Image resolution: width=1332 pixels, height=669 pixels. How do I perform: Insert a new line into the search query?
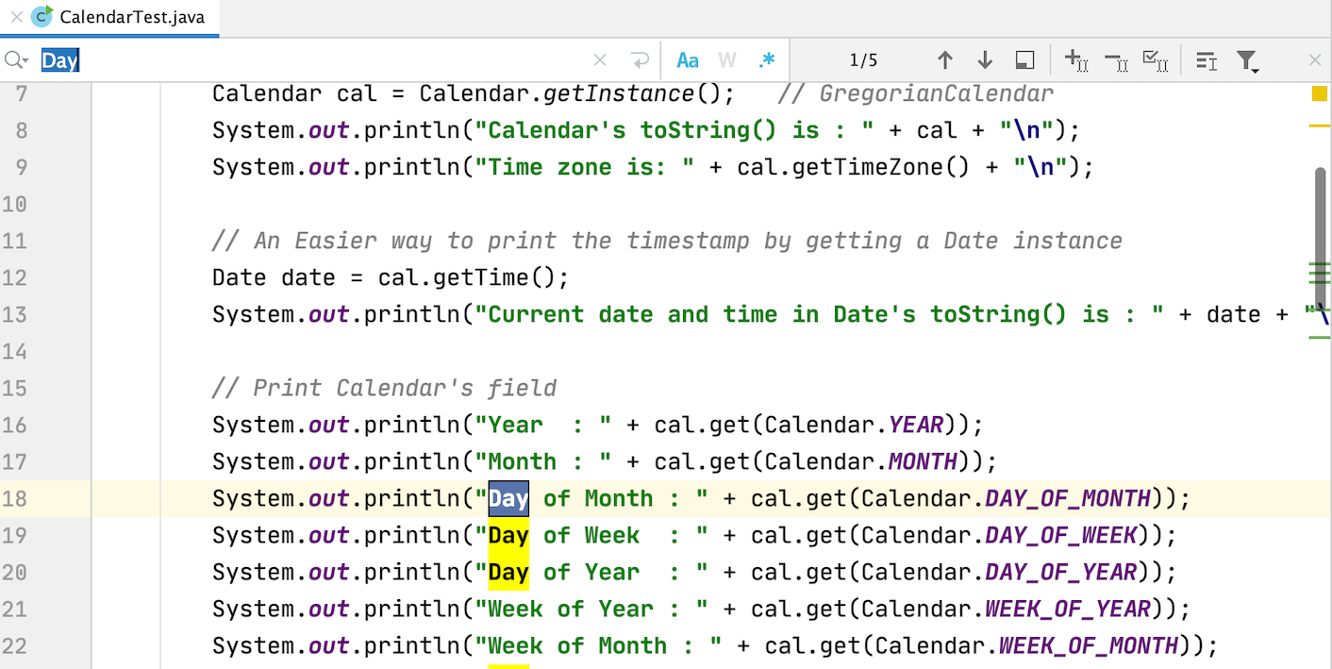[x=641, y=59]
